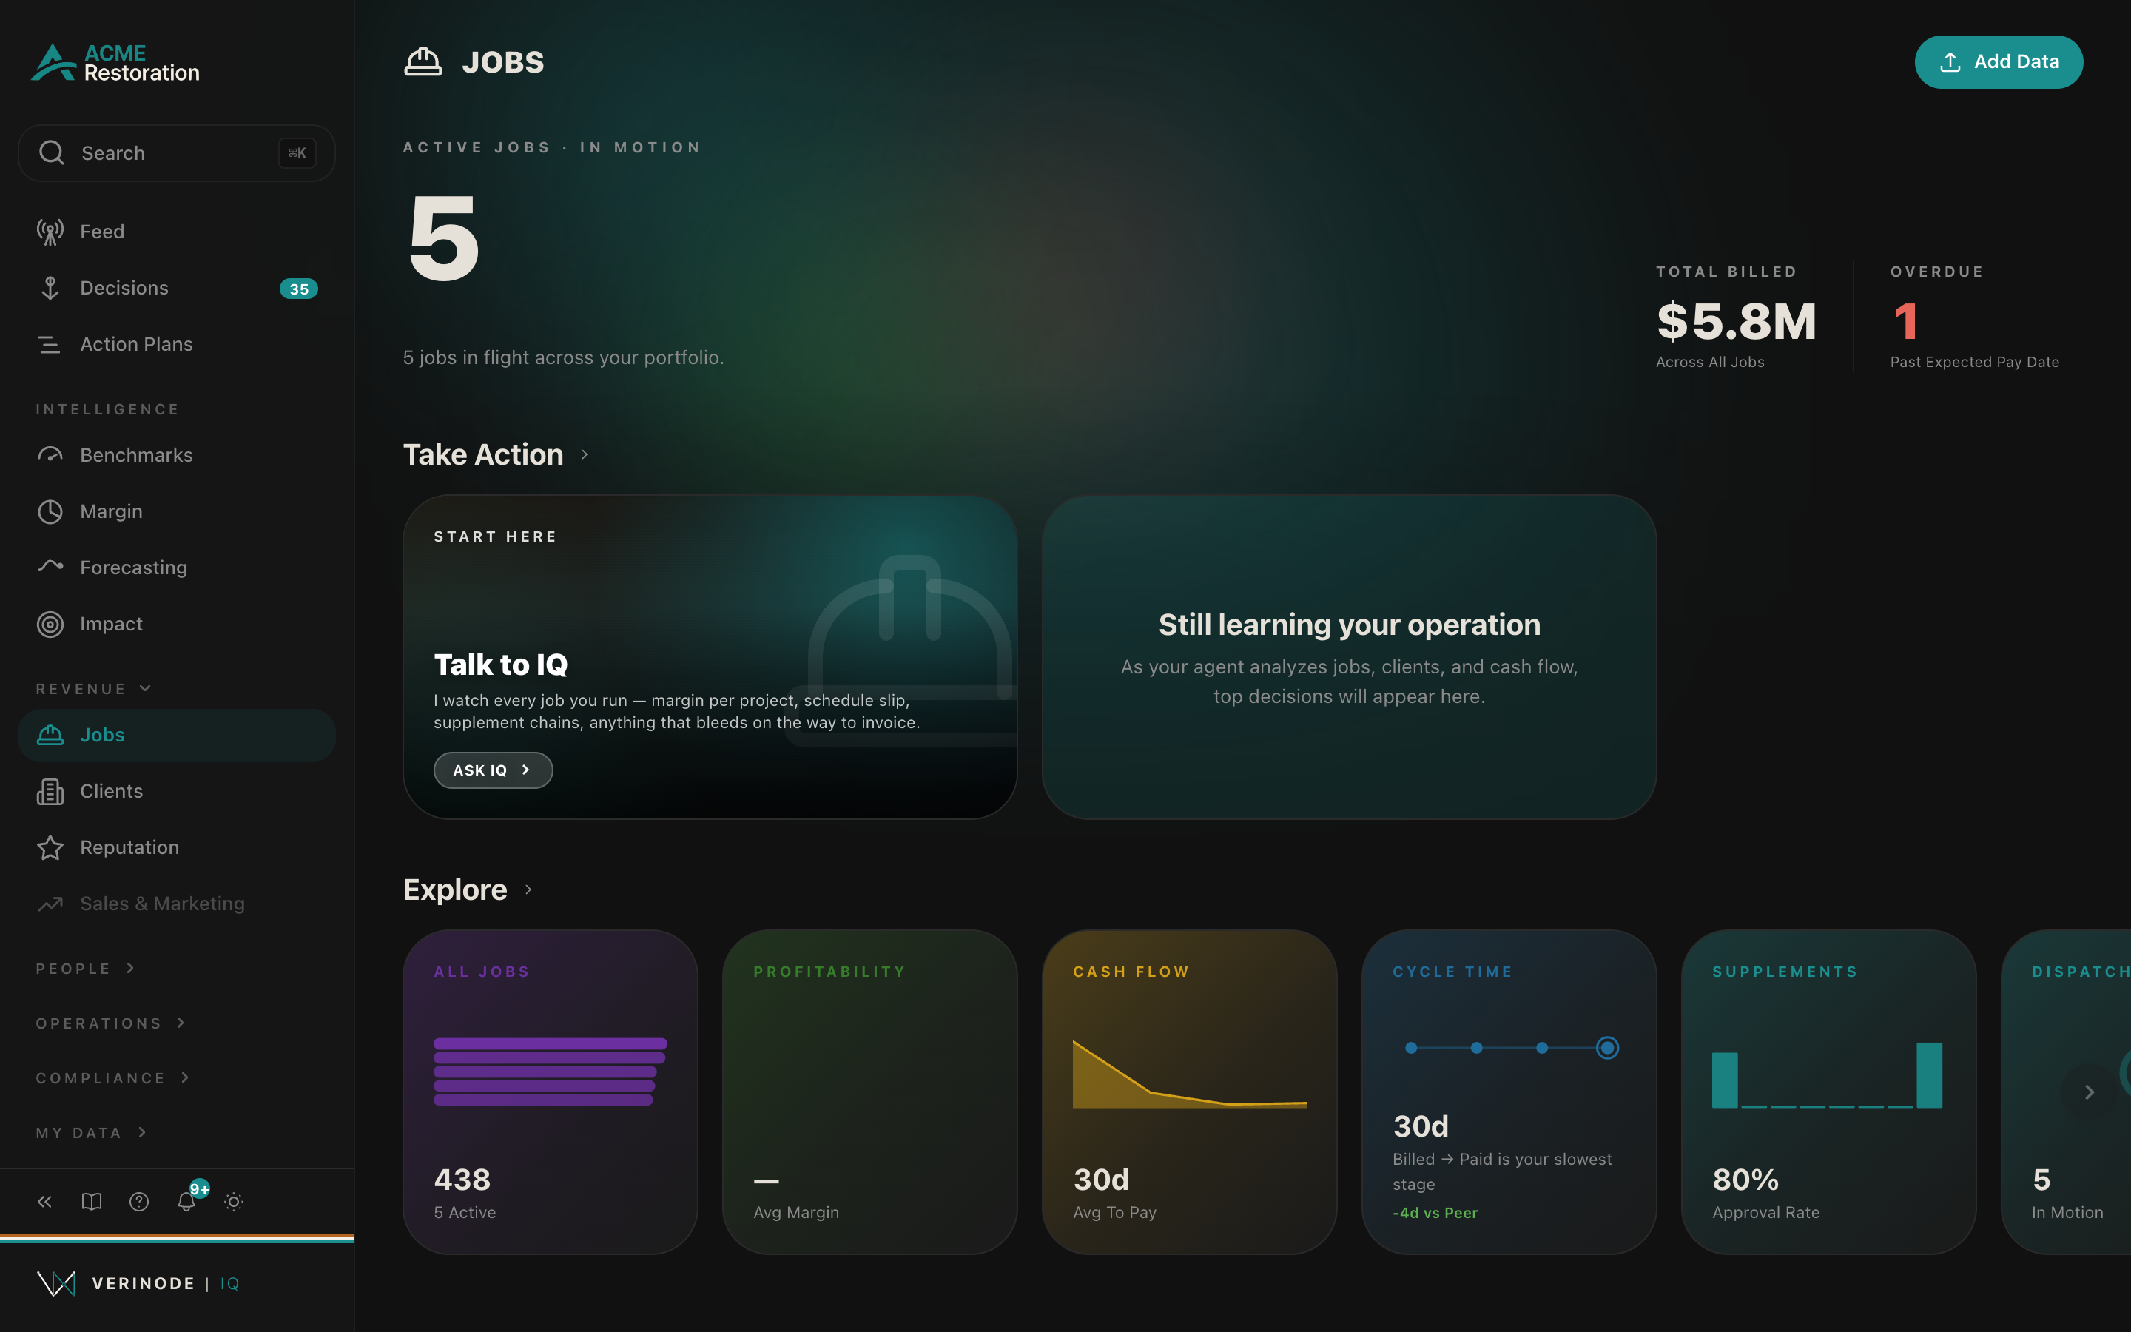Click the Add Data button
This screenshot has height=1332, width=2131.
[1998, 61]
